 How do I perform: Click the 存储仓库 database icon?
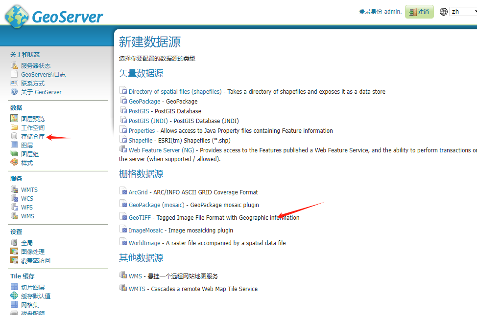coord(14,136)
